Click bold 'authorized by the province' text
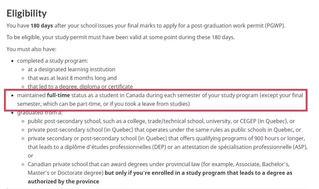Viewport: 319px width, 189px height. [63, 181]
